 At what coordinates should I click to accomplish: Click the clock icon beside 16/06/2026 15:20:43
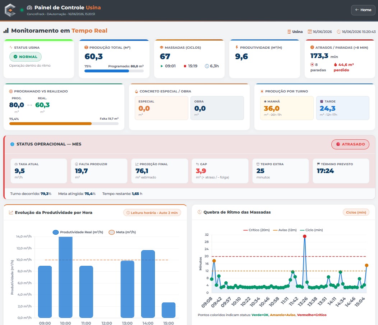click(x=339, y=32)
